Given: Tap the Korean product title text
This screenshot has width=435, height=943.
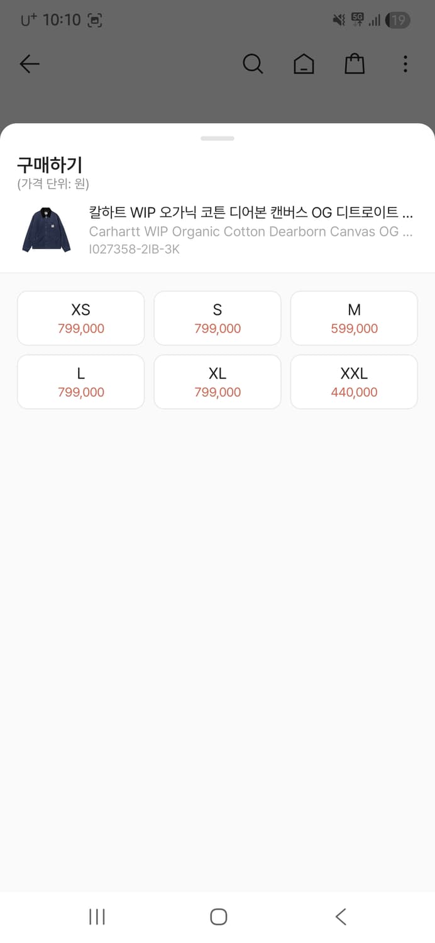Looking at the screenshot, I should coord(250,212).
